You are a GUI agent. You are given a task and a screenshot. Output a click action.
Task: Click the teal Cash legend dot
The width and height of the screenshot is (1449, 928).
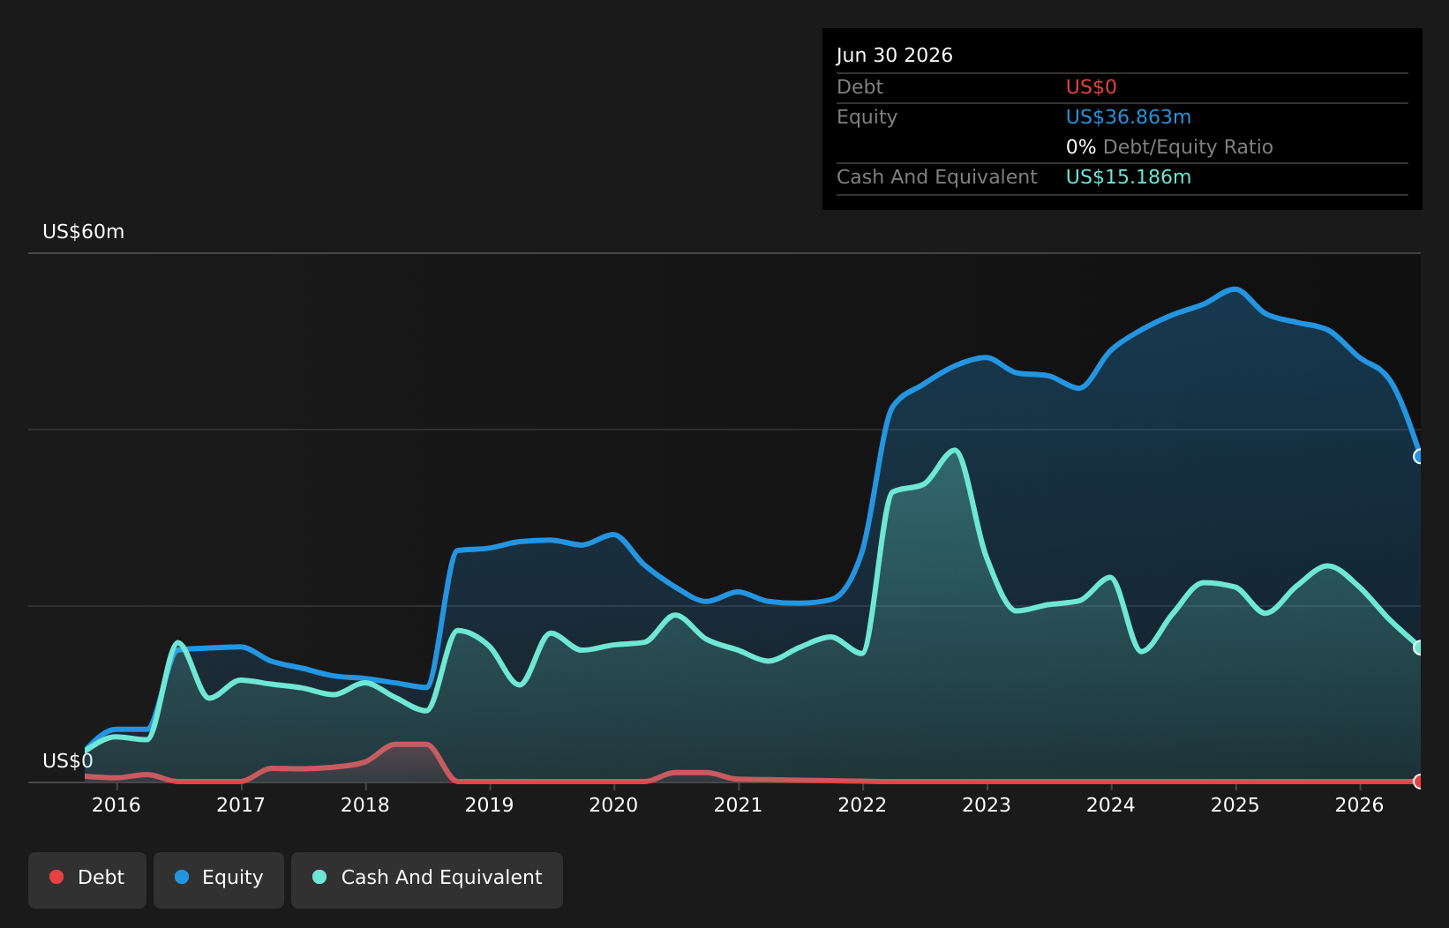[x=319, y=877]
